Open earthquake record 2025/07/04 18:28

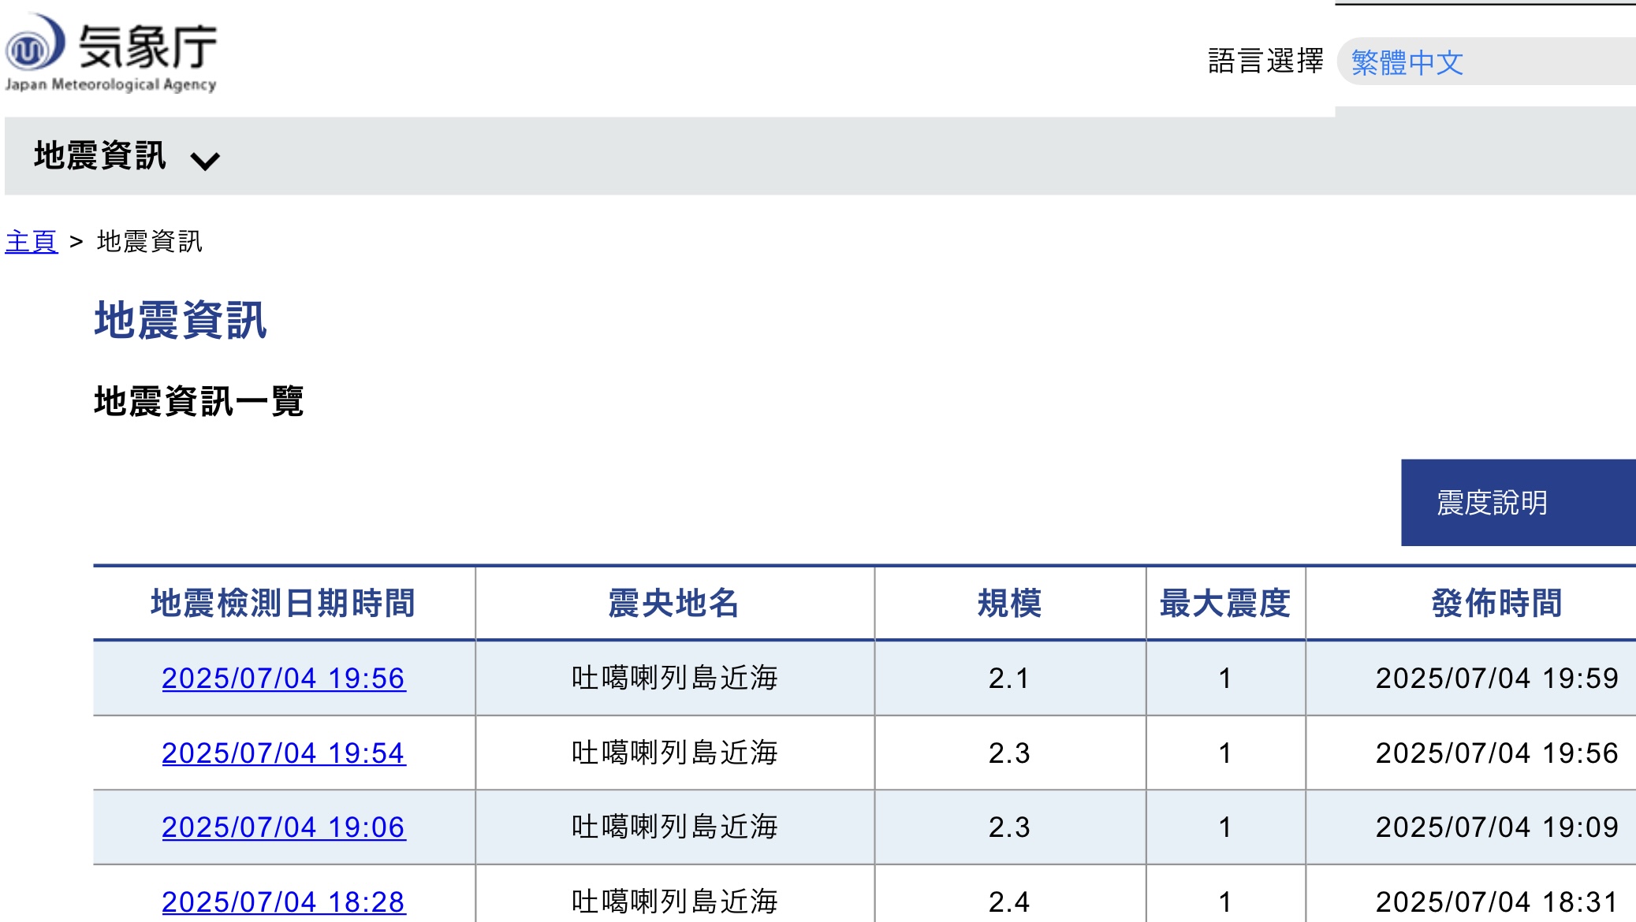point(283,902)
